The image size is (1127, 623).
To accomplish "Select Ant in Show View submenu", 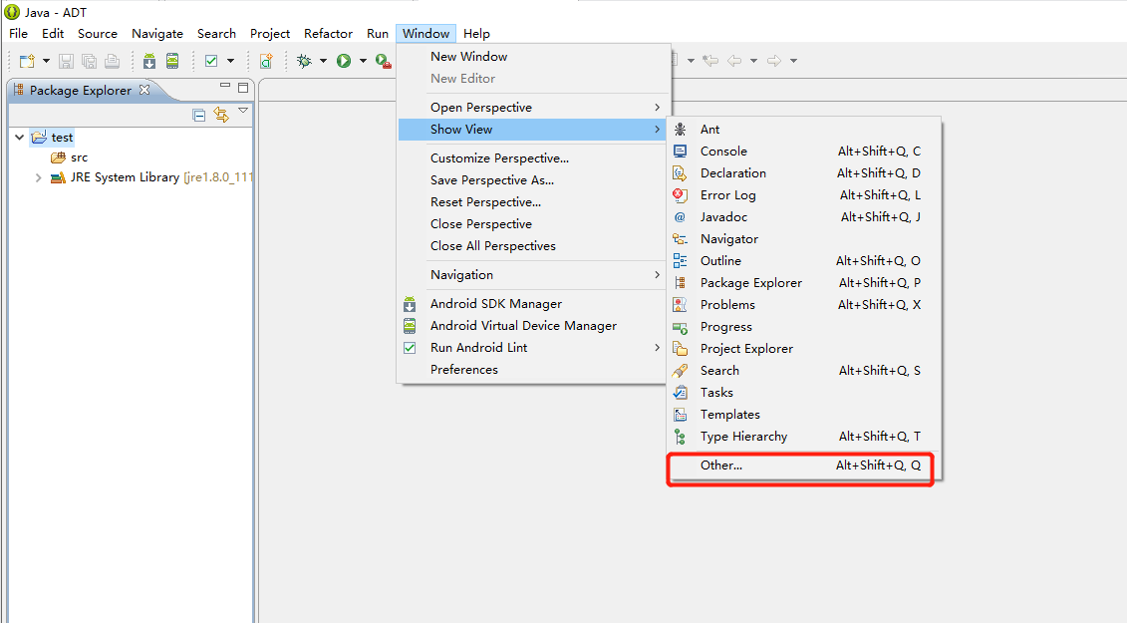I will 804,130.
